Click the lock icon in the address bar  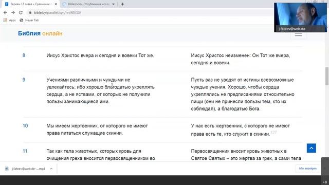pyautogui.click(x=30, y=12)
